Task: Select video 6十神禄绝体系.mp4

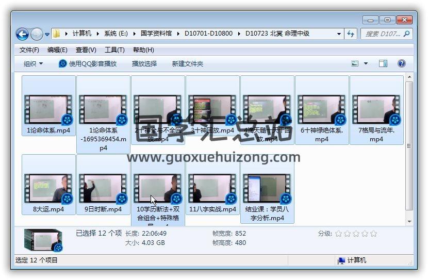Action: 322,110
